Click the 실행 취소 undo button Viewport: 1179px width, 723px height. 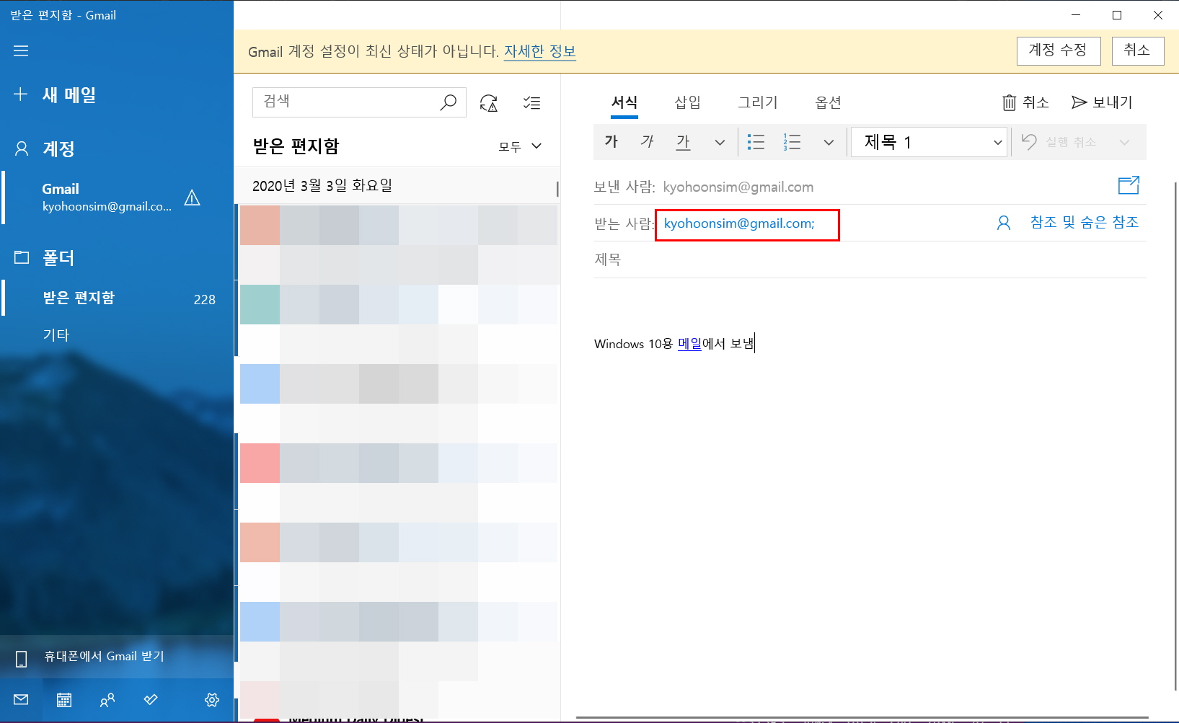[1060, 142]
